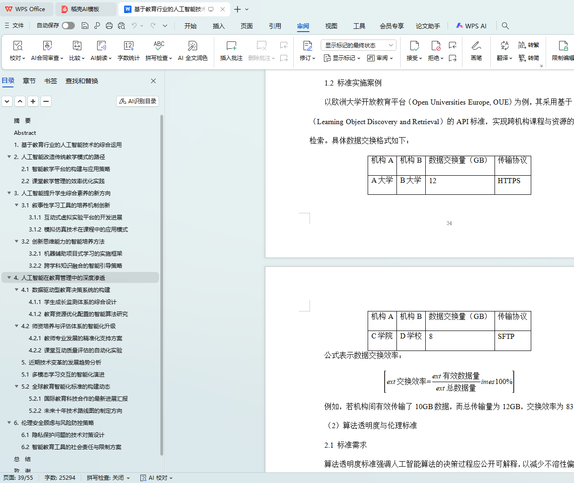Collapse chapter 2 in the outline tree
Viewport: 574px width, 483px height.
pos(9,157)
